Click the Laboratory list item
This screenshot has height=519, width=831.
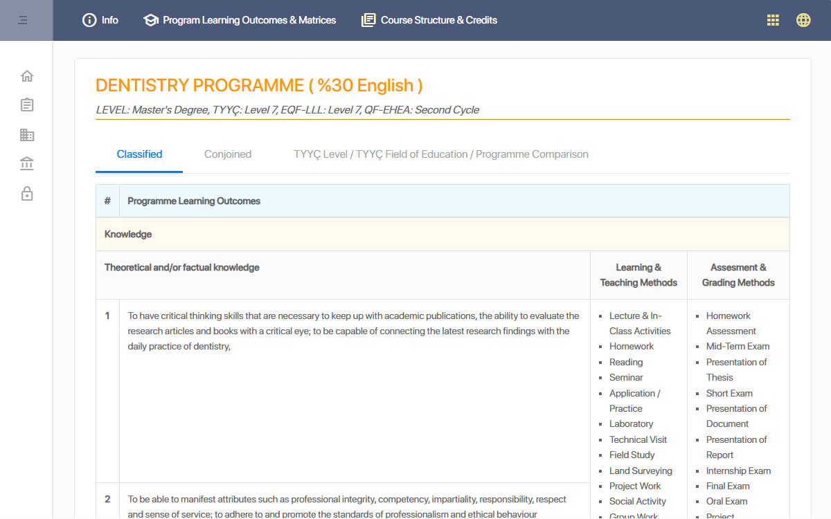point(631,424)
